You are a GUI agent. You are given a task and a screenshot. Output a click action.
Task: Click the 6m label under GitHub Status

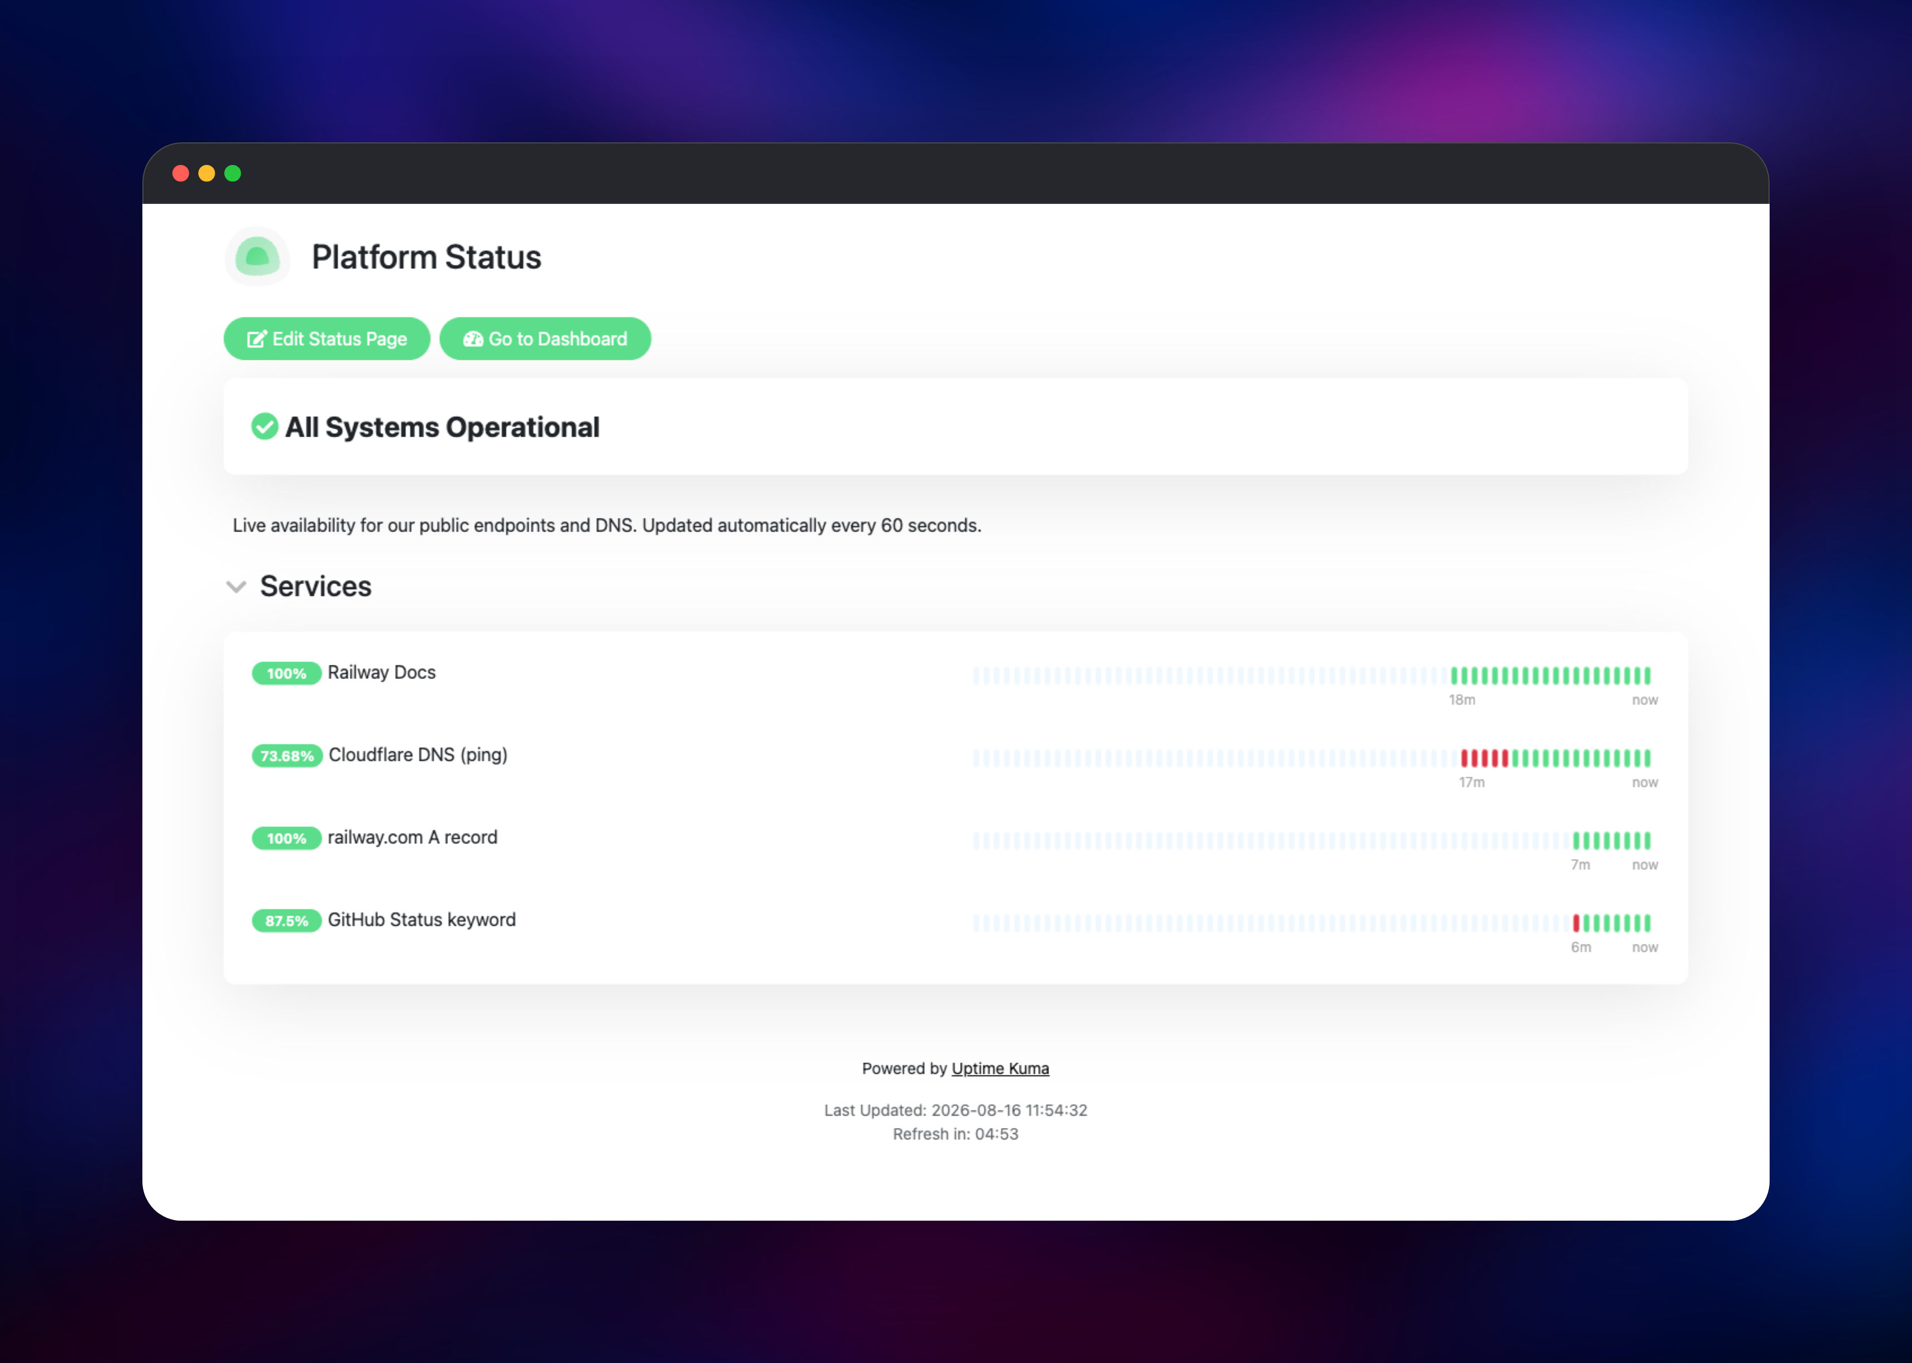pyautogui.click(x=1581, y=947)
